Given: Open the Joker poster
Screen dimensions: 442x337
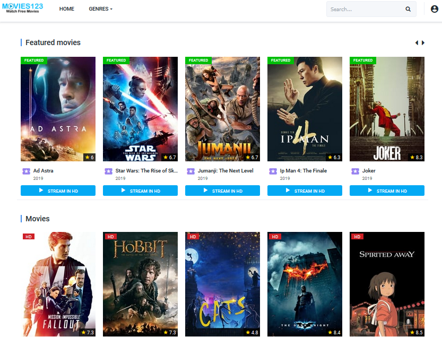Looking at the screenshot, I should click(x=387, y=109).
